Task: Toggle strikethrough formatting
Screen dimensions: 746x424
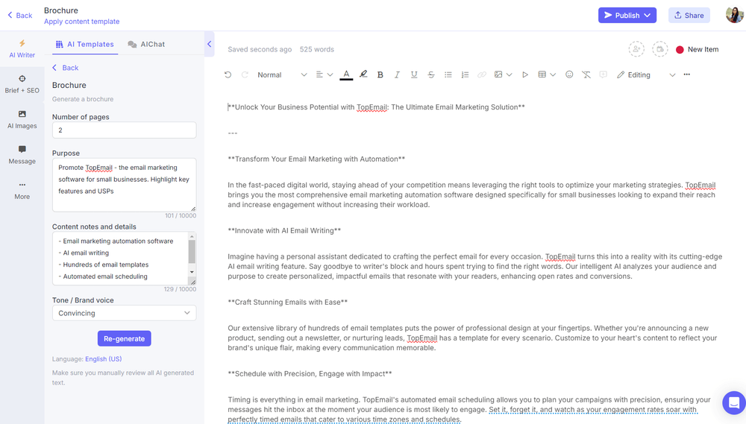Action: pyautogui.click(x=431, y=75)
